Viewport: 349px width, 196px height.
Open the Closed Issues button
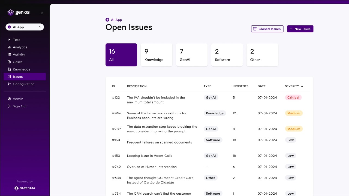pyautogui.click(x=267, y=29)
